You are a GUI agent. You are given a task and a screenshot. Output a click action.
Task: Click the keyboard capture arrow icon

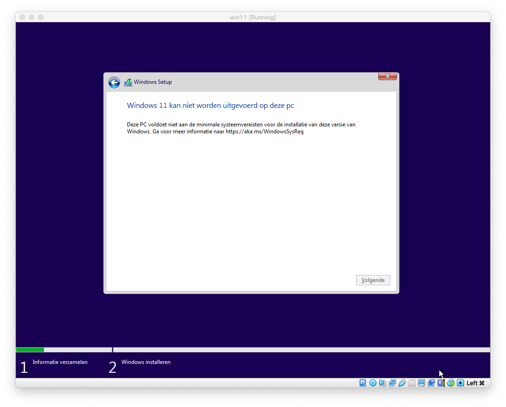pyautogui.click(x=460, y=383)
